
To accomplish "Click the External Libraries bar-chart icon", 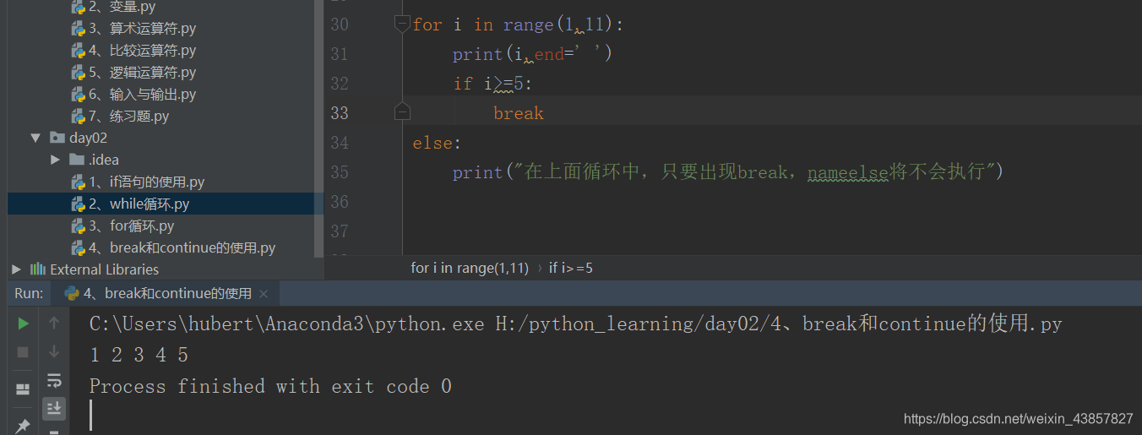I will pos(37,269).
